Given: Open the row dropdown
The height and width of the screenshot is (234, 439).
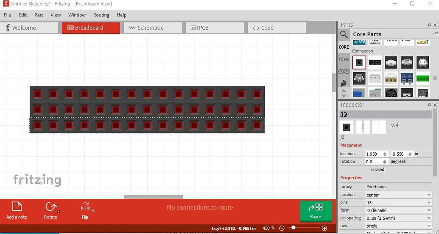Looking at the screenshot, I should 399,226.
